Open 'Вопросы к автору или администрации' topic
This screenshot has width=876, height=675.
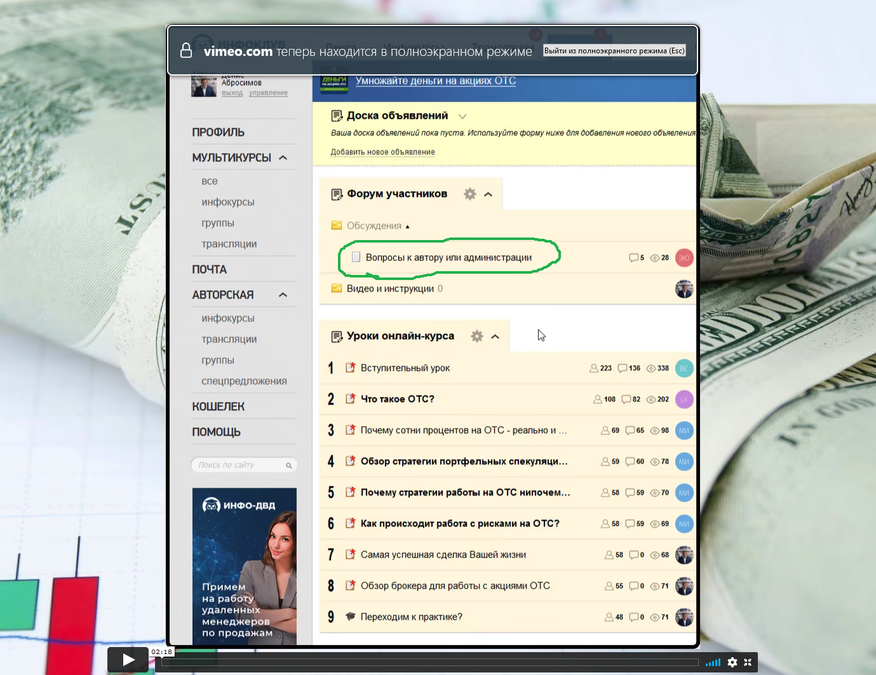448,257
